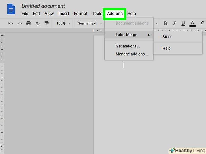Screen dimensions: 206x154
Task: Open the File menu
Action: pyautogui.click(x=25, y=14)
